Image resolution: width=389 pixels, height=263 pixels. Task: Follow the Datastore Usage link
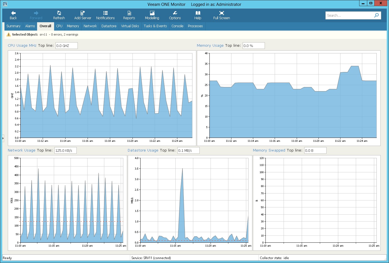click(x=143, y=150)
